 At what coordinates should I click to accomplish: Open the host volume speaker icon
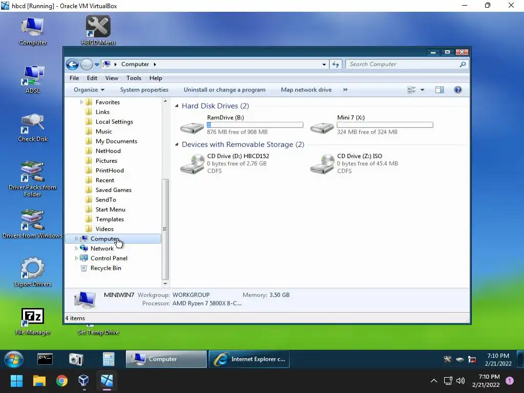pyautogui.click(x=461, y=381)
